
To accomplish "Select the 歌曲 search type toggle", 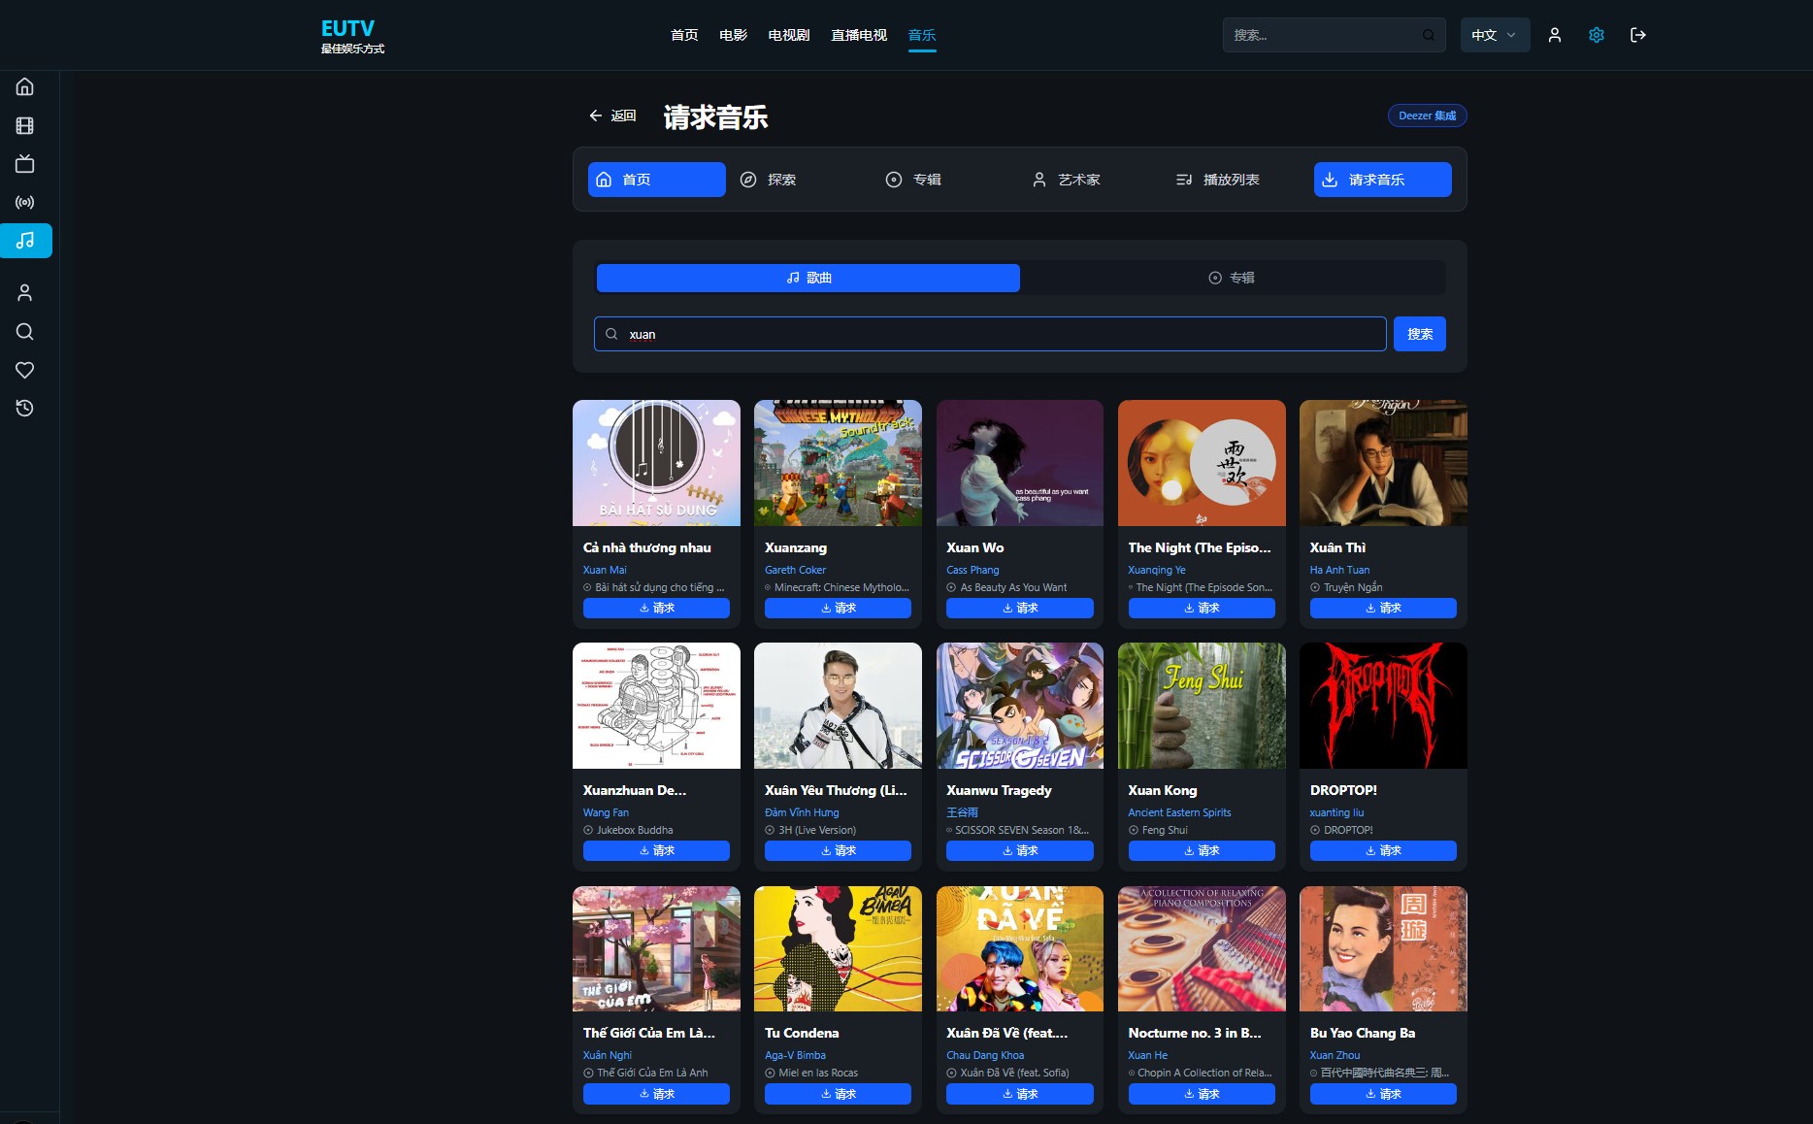I will click(808, 278).
